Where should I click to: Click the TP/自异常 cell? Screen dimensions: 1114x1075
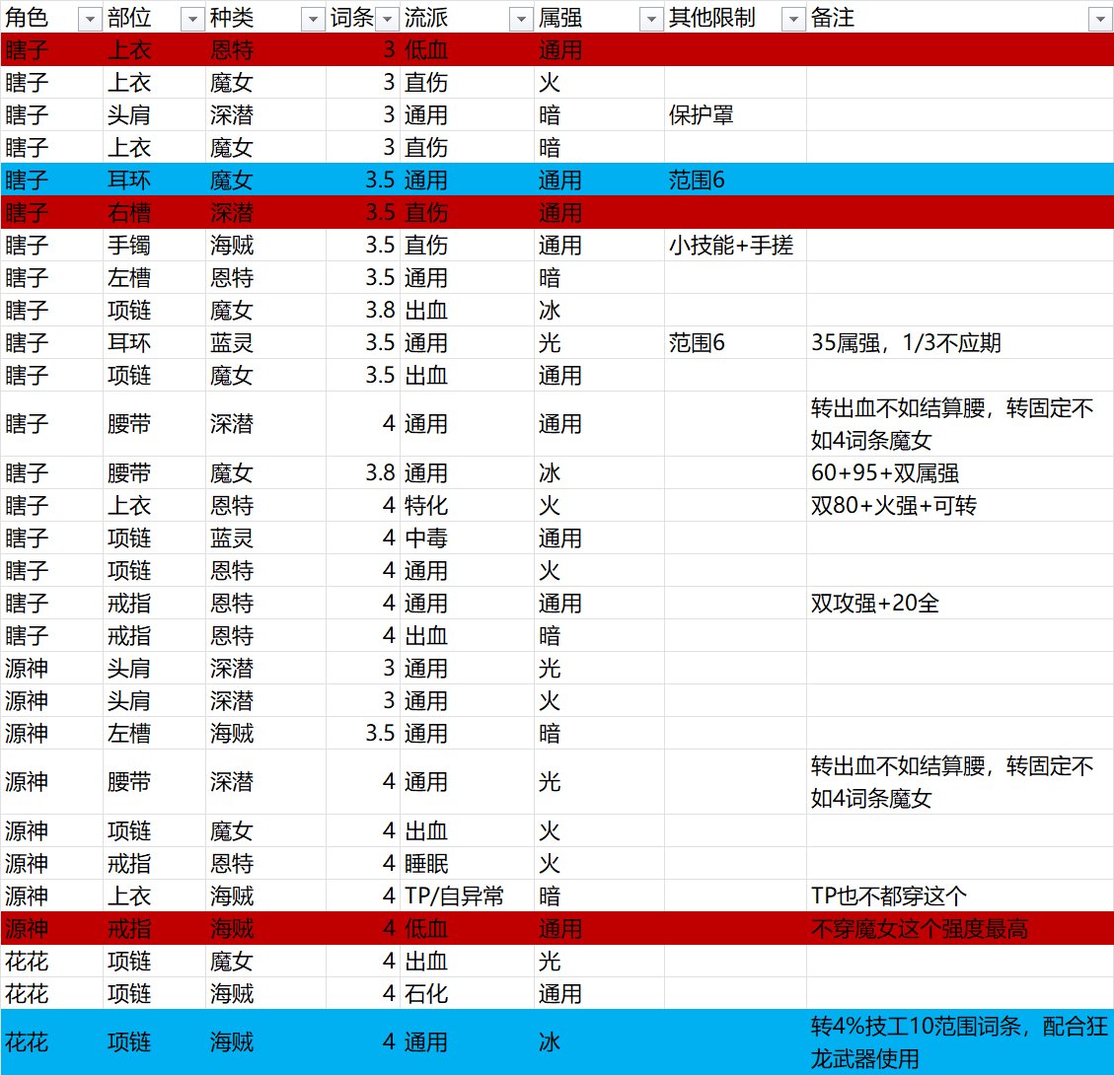[467, 896]
